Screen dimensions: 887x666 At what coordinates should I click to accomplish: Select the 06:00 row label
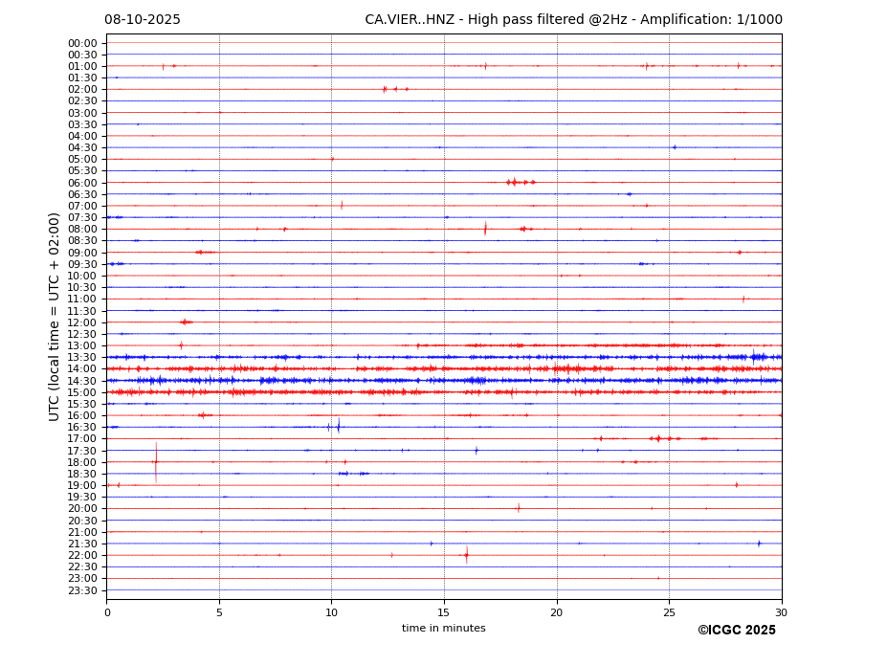(82, 183)
